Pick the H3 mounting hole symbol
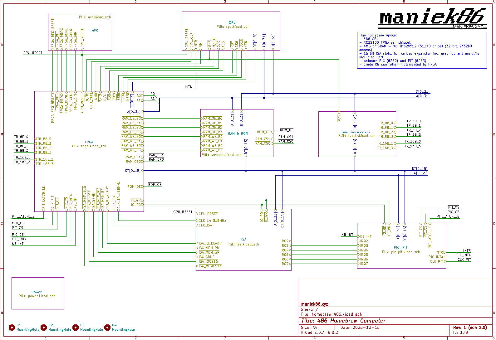This screenshot has height=340, width=496. pyautogui.click(x=76, y=327)
